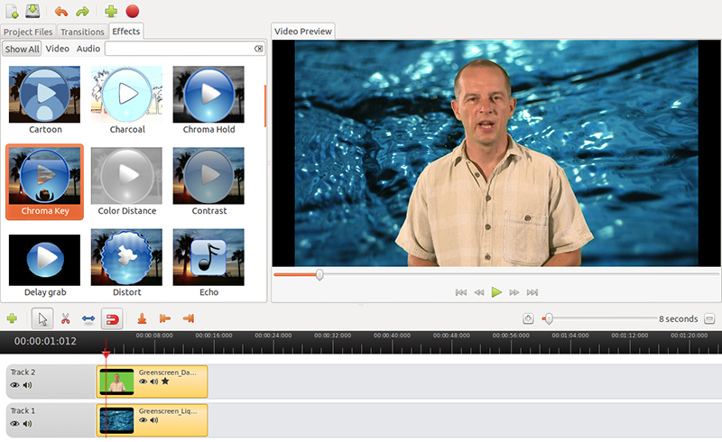Filter effects by Audio

click(88, 49)
